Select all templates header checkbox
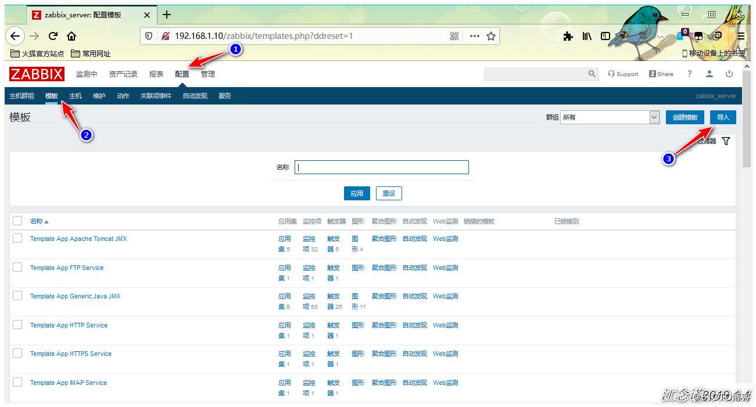This screenshot has height=407, width=756. coord(17,221)
